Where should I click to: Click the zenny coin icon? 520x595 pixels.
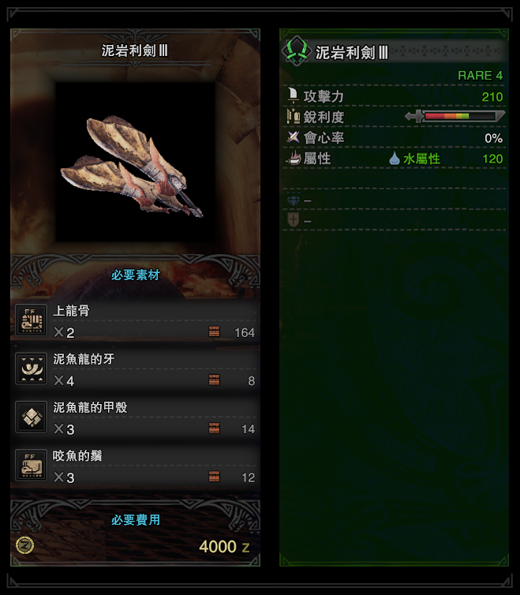point(25,545)
